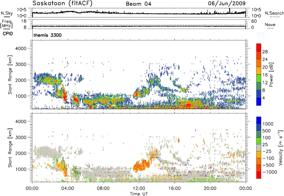Viewport: 284px width, 196px height.
Task: Click the dotted Nave line in frequency panel
Action: coord(139,25)
